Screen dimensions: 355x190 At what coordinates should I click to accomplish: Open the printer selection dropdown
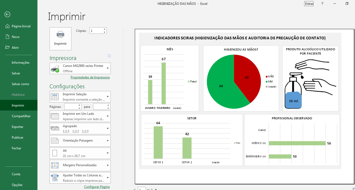(x=108, y=68)
